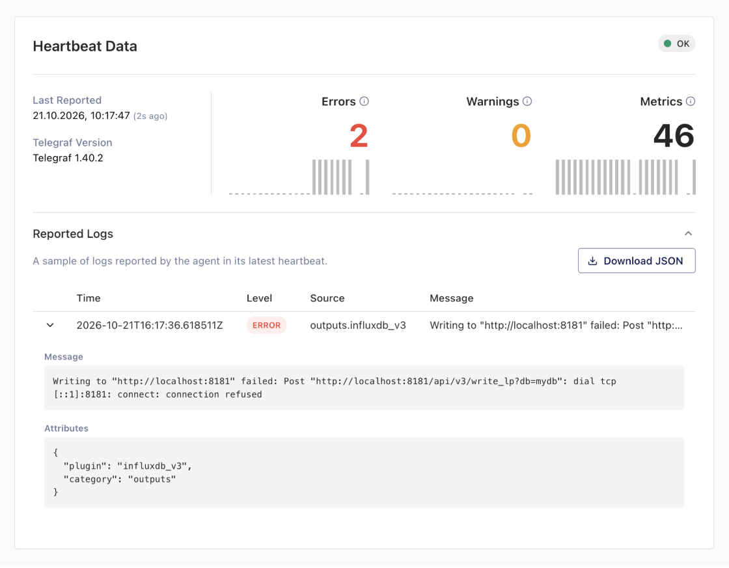Click the Level column header

point(259,298)
